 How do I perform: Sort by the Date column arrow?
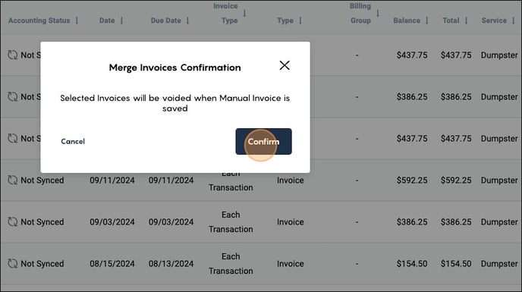tap(121, 20)
